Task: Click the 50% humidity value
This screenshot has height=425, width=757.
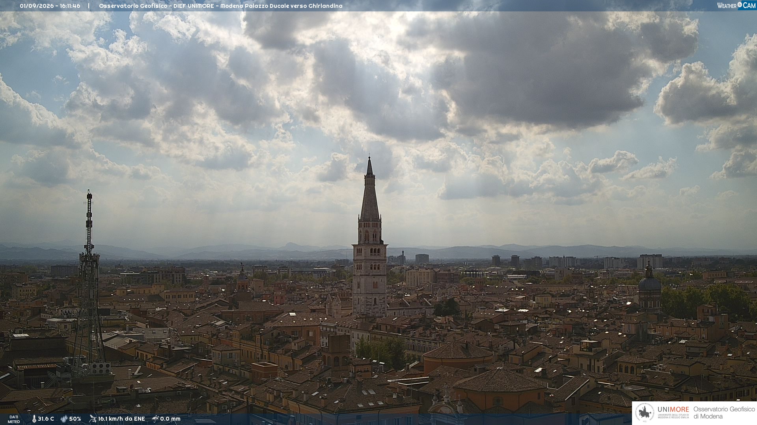Action: [x=75, y=419]
